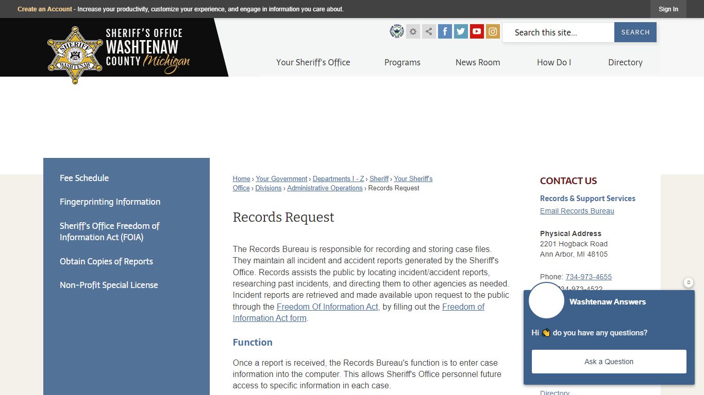Click the Washtenaw County seal icon

point(397,32)
